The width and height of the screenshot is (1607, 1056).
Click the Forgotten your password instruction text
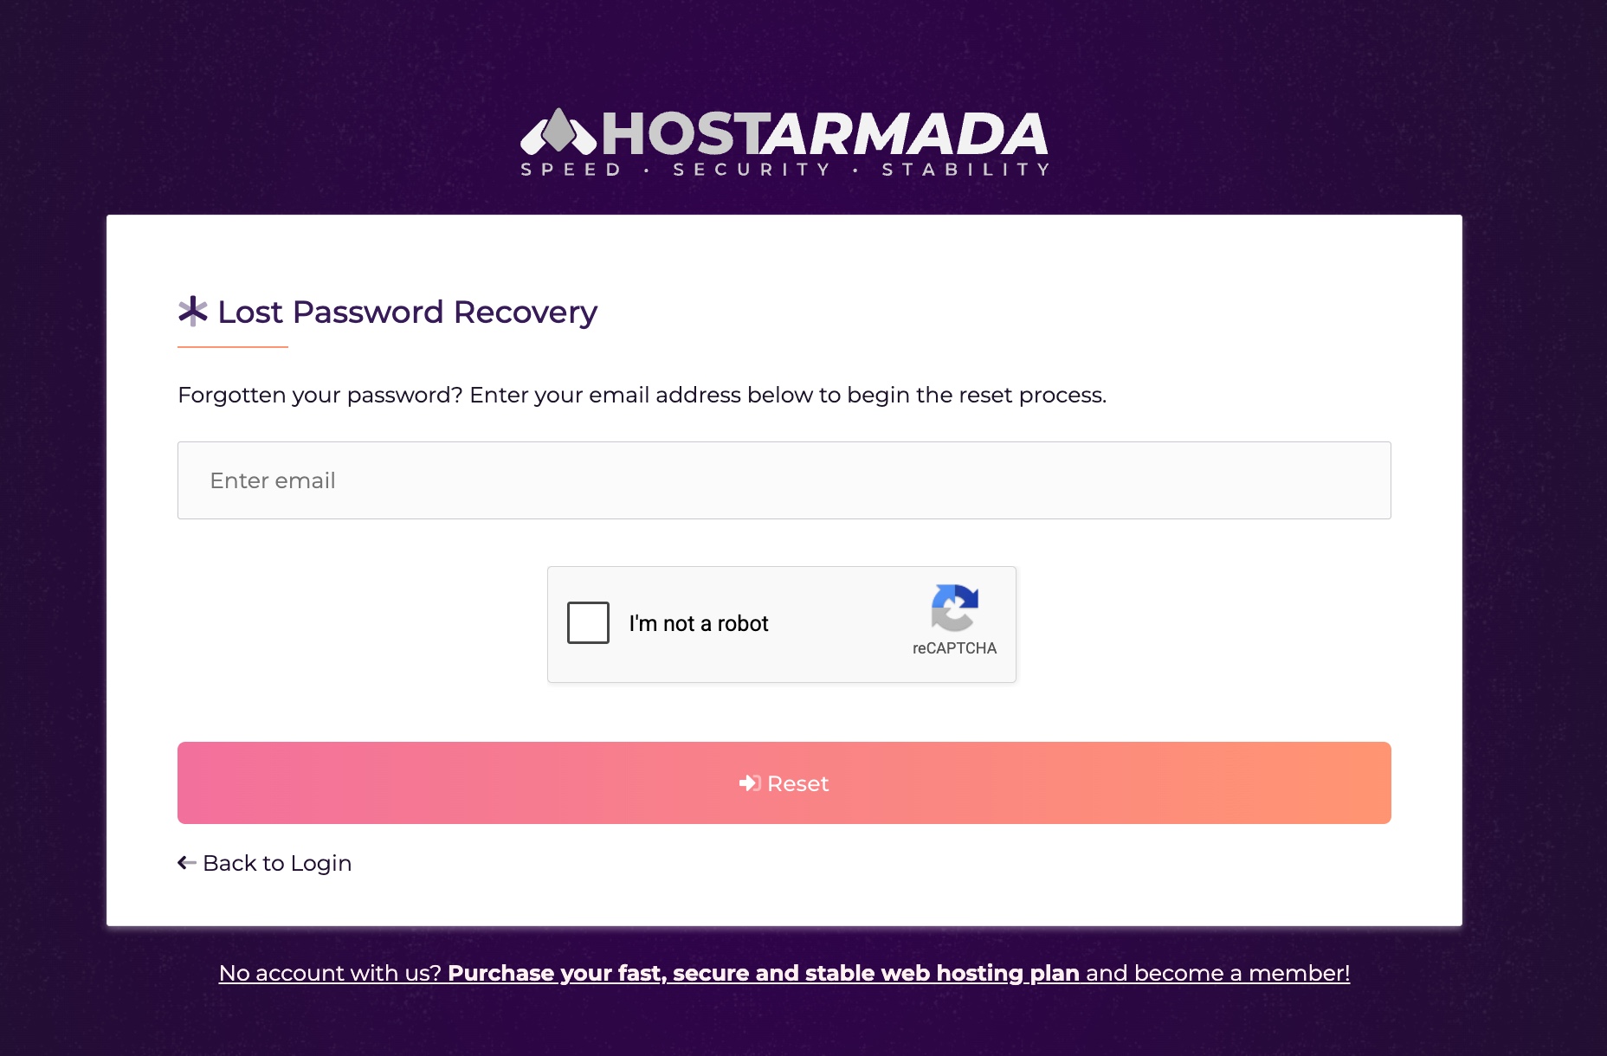tap(642, 395)
